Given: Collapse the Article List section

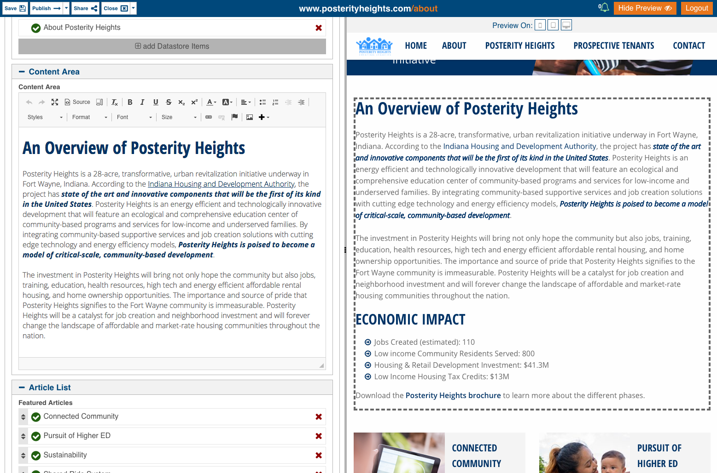Looking at the screenshot, I should click(22, 388).
